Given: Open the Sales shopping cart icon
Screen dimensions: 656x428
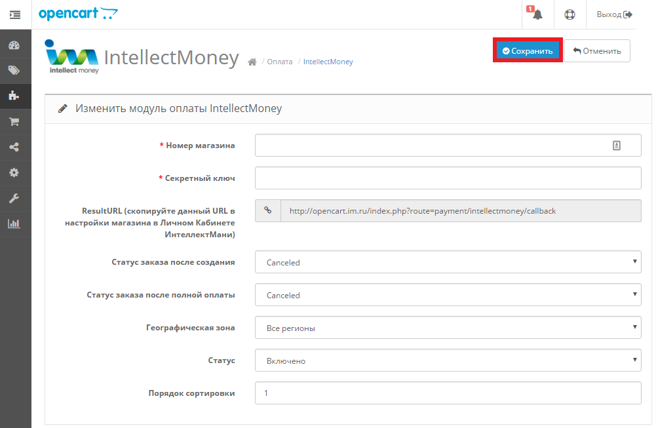Looking at the screenshot, I should (14, 121).
